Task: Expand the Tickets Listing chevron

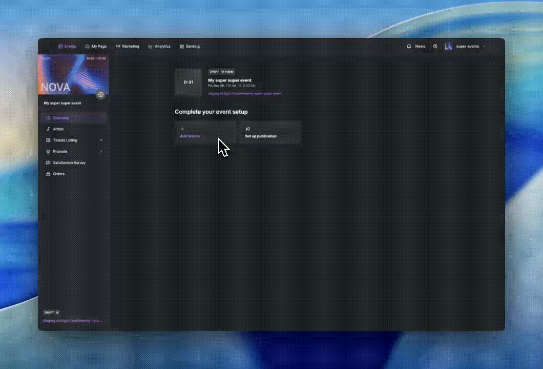Action: [x=101, y=140]
